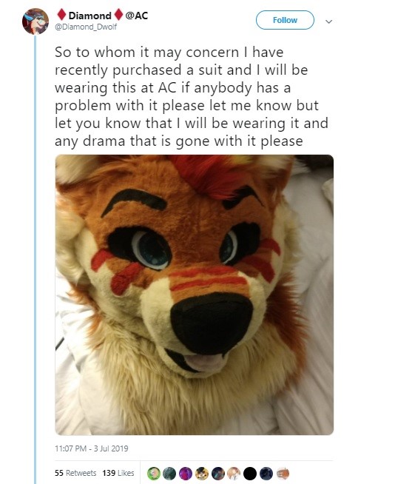395x484 pixels.
Task: Open Diamond's profile avatar picture
Action: [36, 21]
